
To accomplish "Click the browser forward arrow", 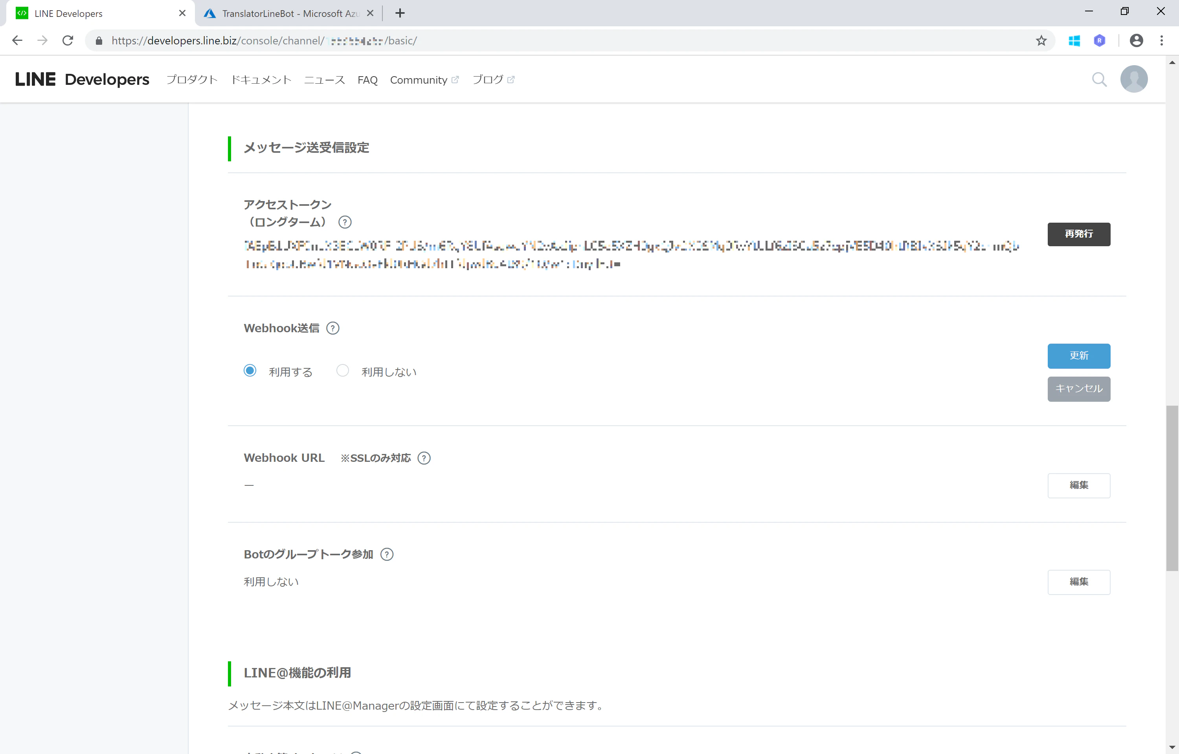I will click(x=42, y=40).
